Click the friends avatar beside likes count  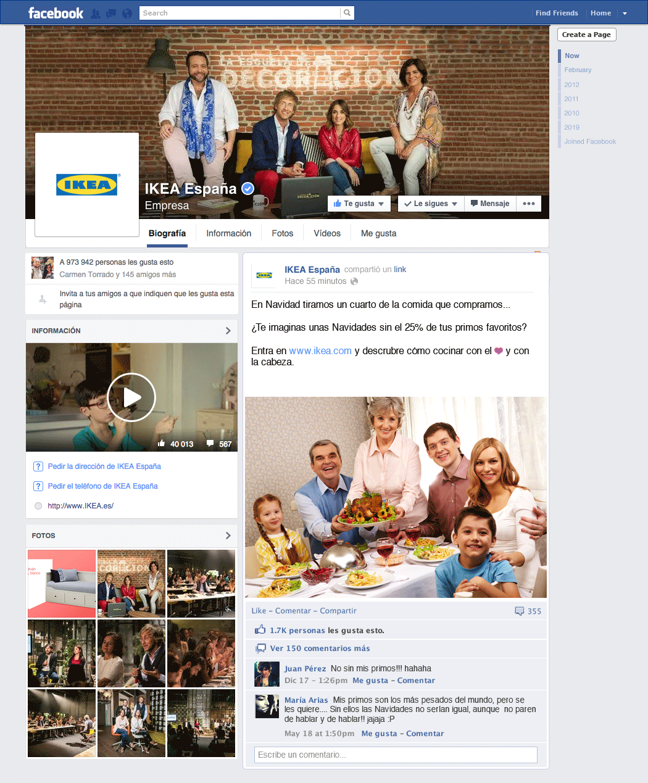click(x=43, y=268)
